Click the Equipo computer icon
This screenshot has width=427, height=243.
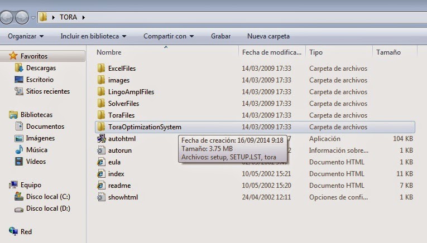coord(13,185)
